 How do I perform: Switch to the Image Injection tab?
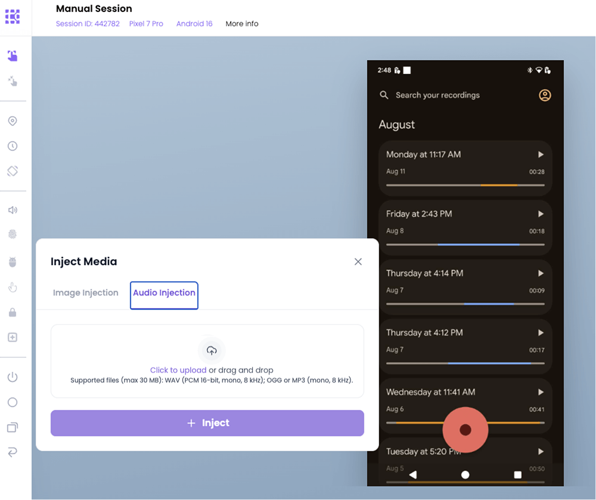[85, 293]
